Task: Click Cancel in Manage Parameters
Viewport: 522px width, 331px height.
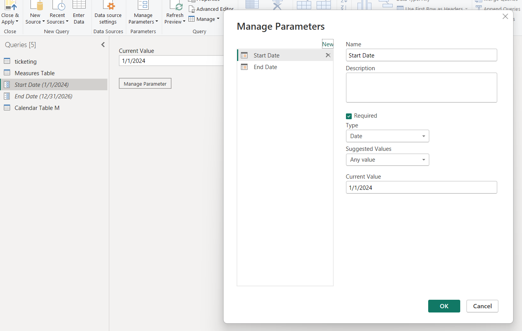Action: [x=482, y=306]
